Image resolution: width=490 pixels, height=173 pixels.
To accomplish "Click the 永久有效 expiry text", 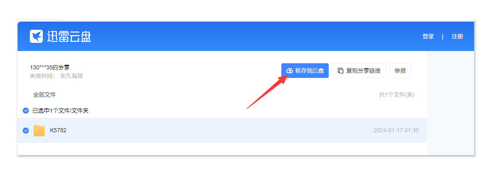I will pyautogui.click(x=71, y=76).
